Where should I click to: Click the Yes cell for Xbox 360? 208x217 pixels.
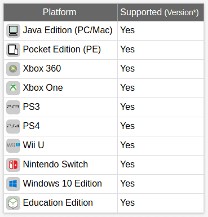click(x=161, y=69)
